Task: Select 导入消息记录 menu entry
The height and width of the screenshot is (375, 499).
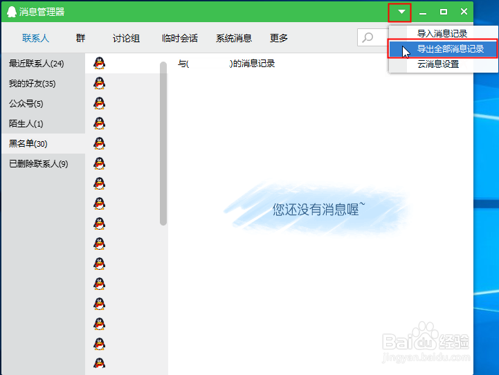Action: (444, 33)
